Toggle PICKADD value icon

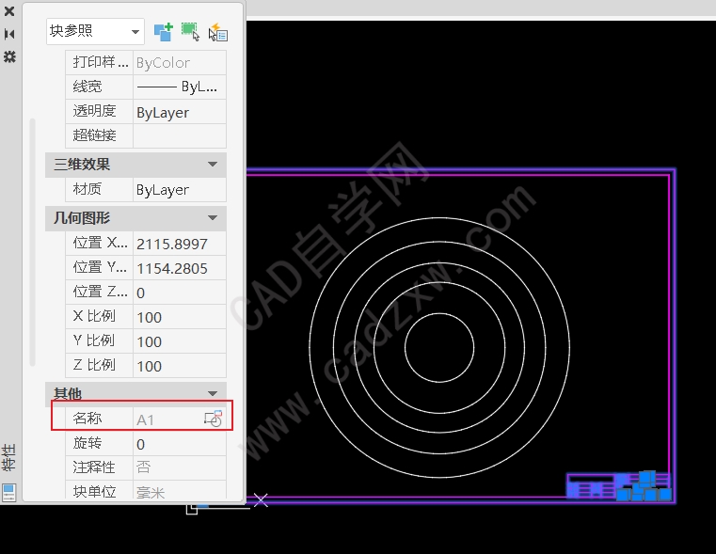[163, 32]
